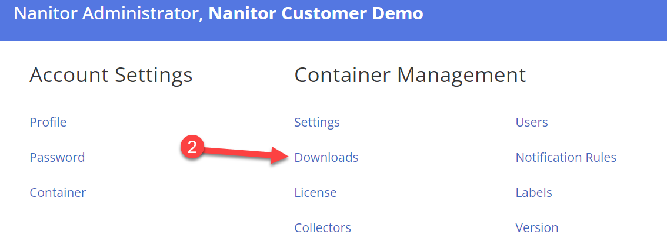This screenshot has height=248, width=667.
Task: Click the Container Management heading
Action: 409,75
